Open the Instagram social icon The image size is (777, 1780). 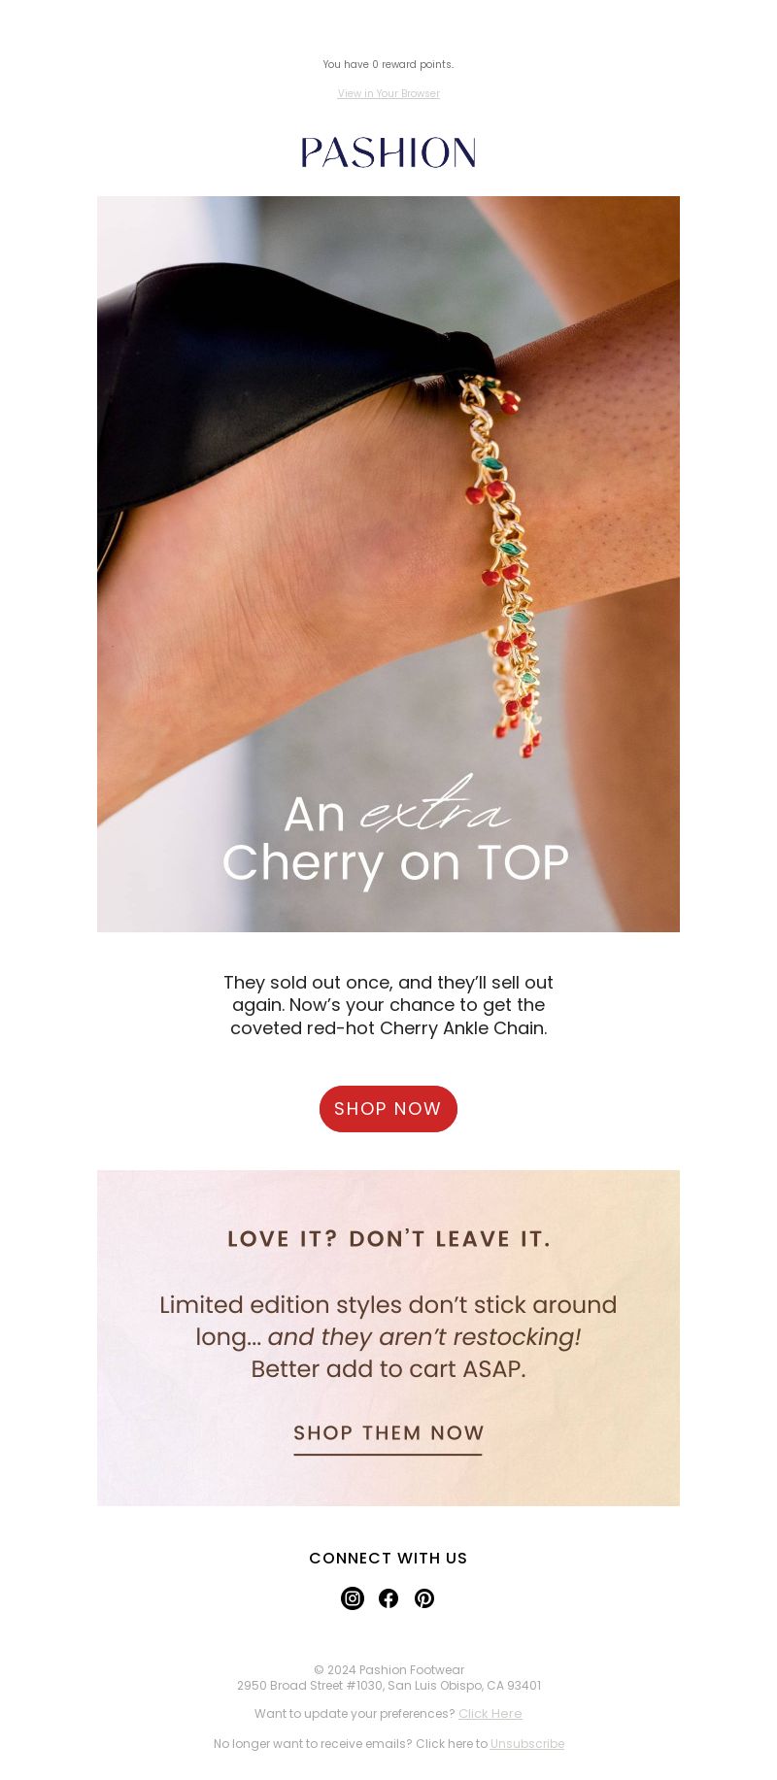pyautogui.click(x=353, y=1598)
